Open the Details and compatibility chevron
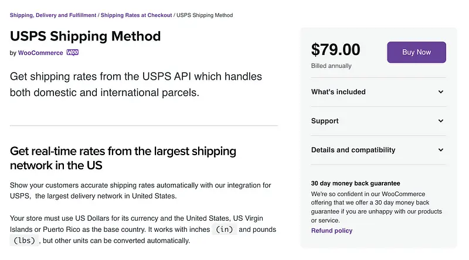The height and width of the screenshot is (260, 469). pos(441,150)
